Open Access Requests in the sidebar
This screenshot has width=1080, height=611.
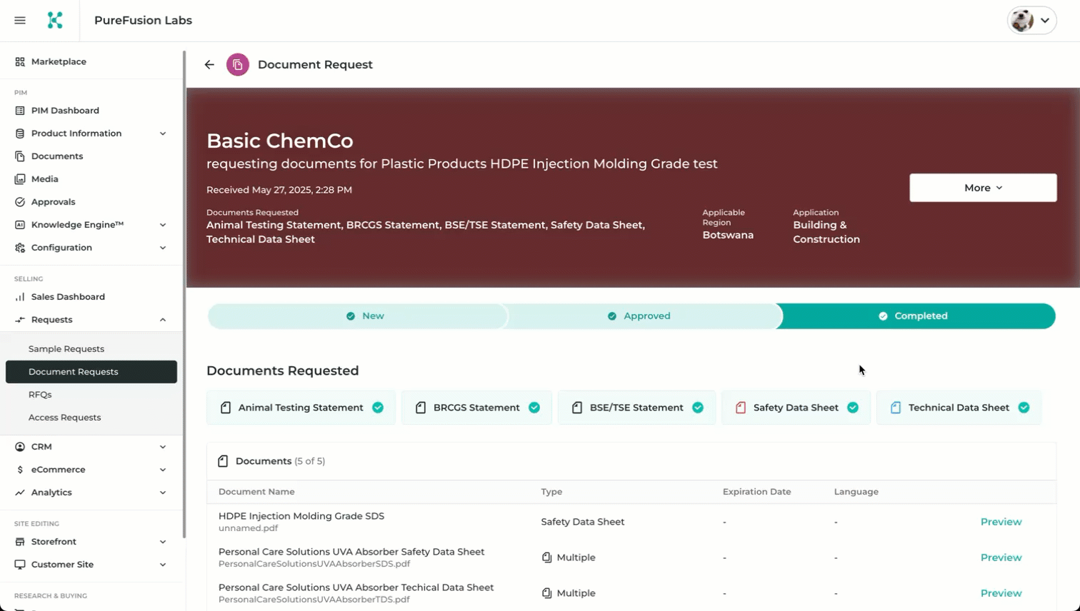click(x=91, y=418)
